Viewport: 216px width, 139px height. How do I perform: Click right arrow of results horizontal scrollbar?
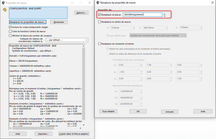pos(80,128)
